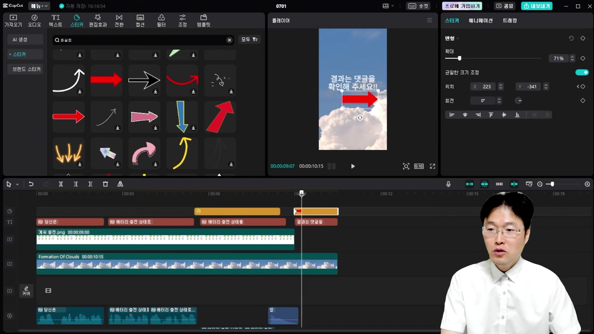Open the 가져오기 import tab
Image resolution: width=594 pixels, height=334 pixels.
coord(13,21)
